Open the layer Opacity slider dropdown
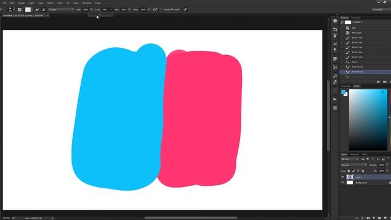Viewport: 391px width, 220px height. (387, 165)
